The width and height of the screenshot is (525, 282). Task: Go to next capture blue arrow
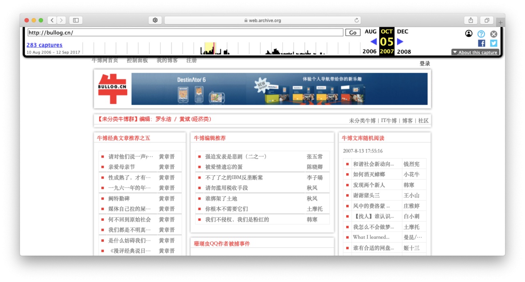click(x=400, y=41)
